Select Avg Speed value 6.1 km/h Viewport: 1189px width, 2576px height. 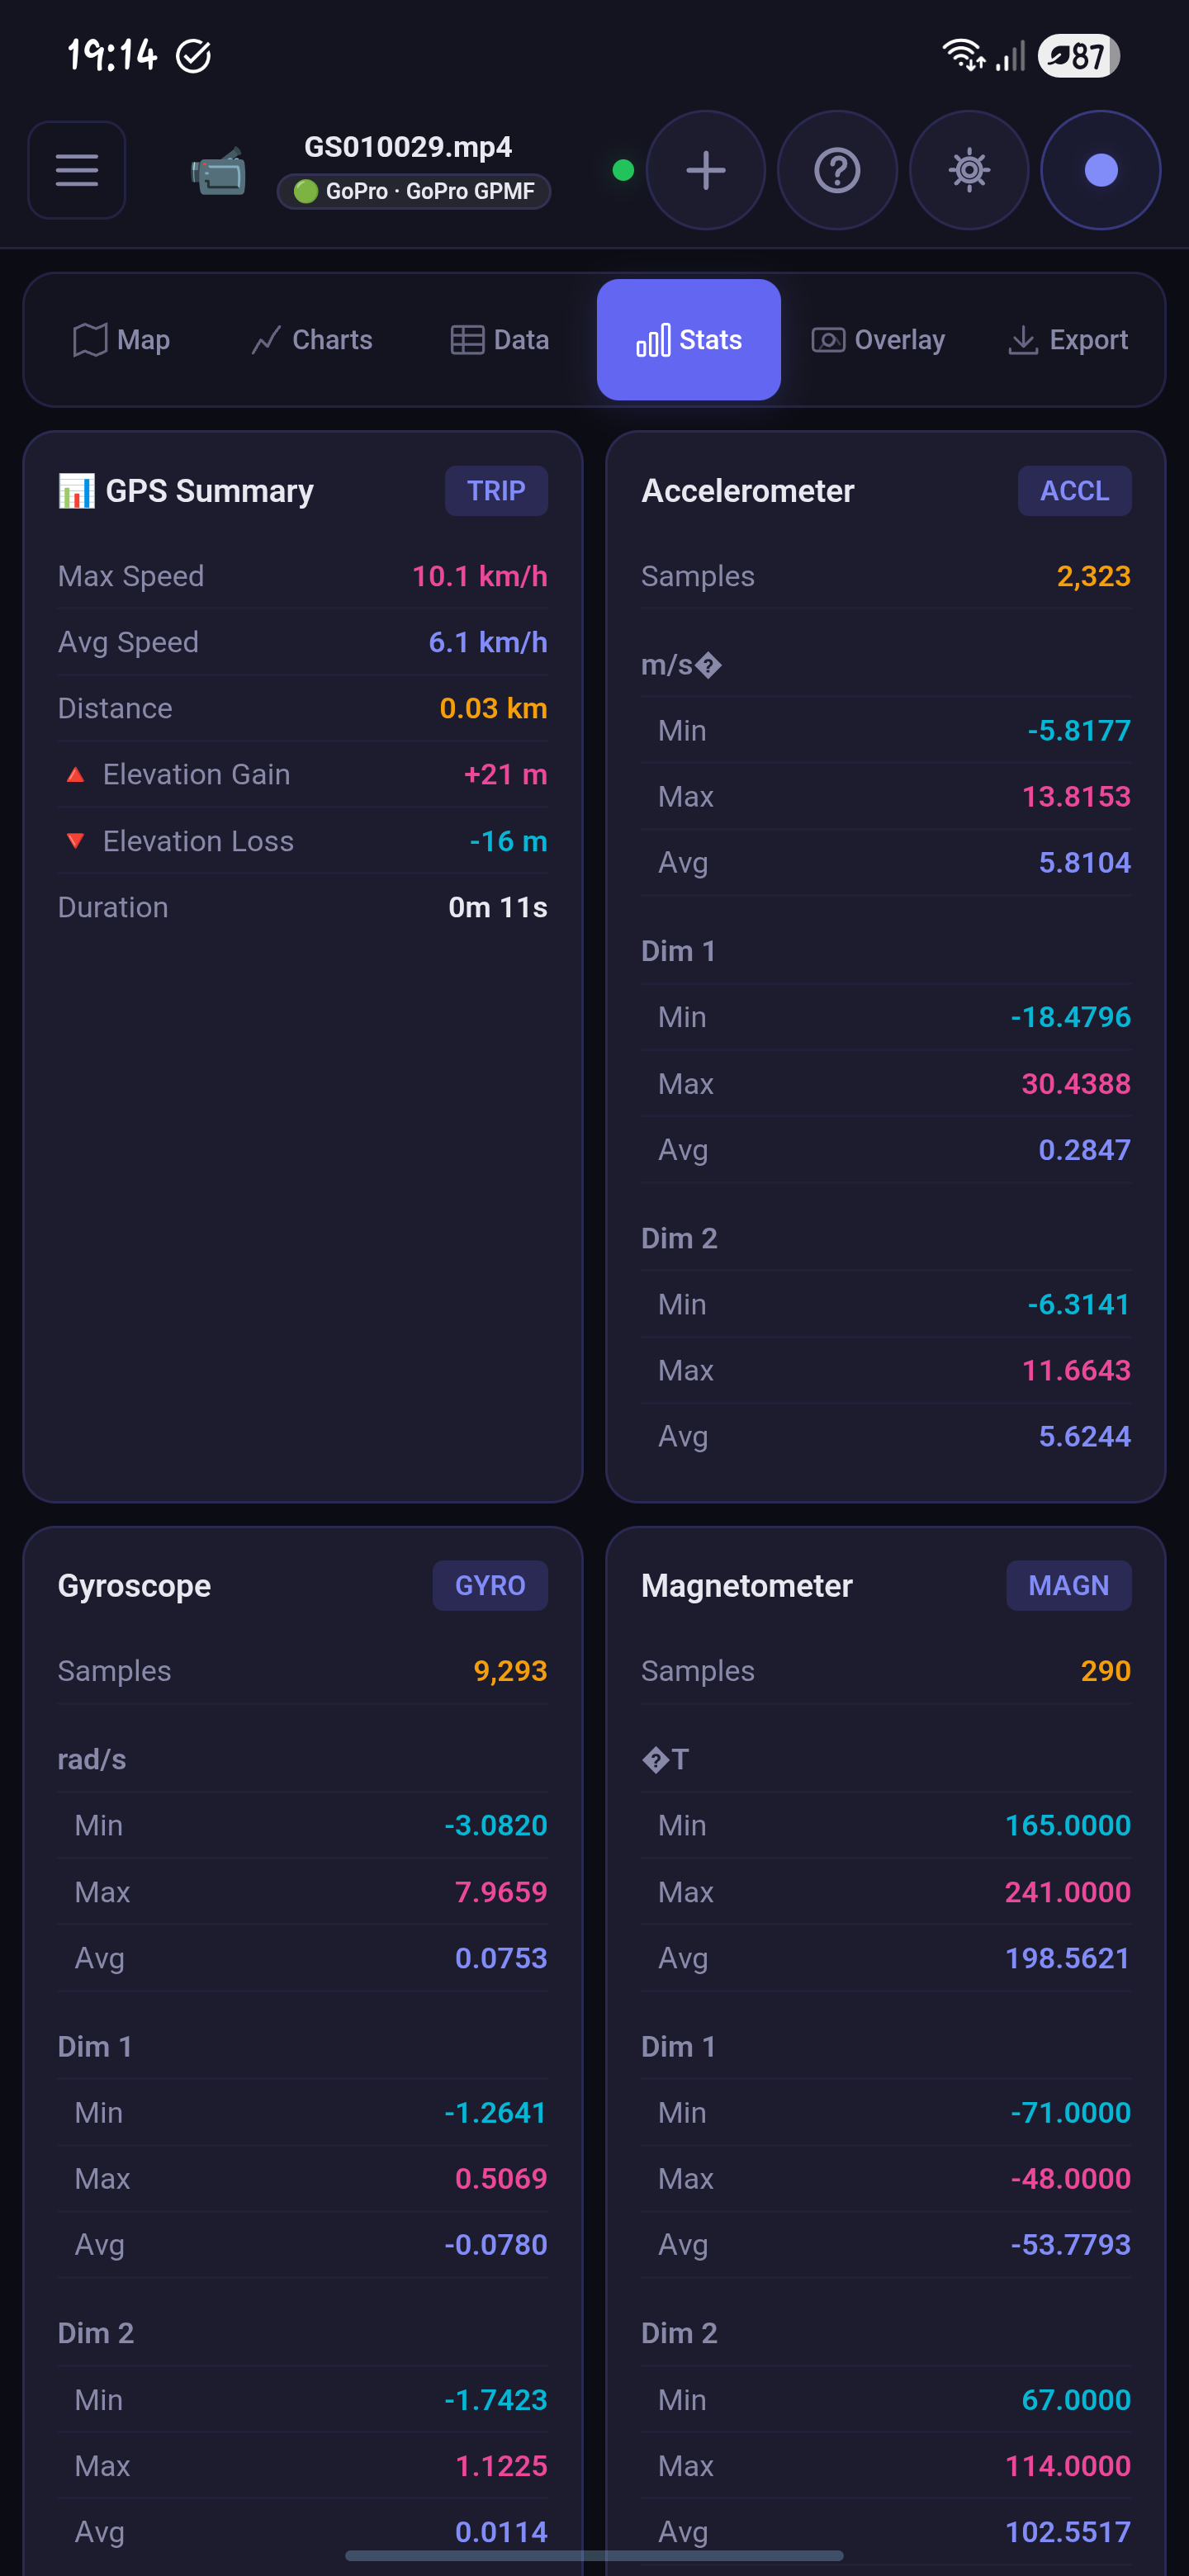point(488,642)
